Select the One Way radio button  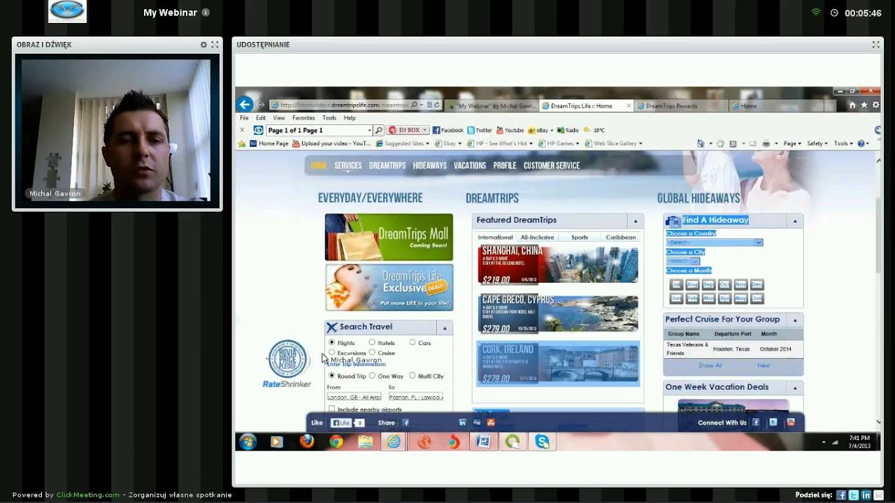372,375
